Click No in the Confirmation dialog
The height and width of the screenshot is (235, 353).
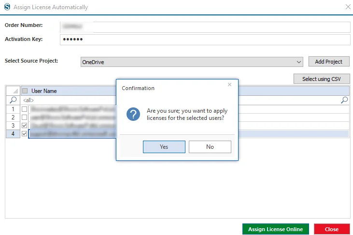[x=210, y=147]
